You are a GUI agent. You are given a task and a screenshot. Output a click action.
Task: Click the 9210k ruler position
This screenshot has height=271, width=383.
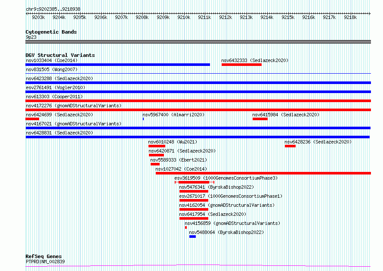184,17
